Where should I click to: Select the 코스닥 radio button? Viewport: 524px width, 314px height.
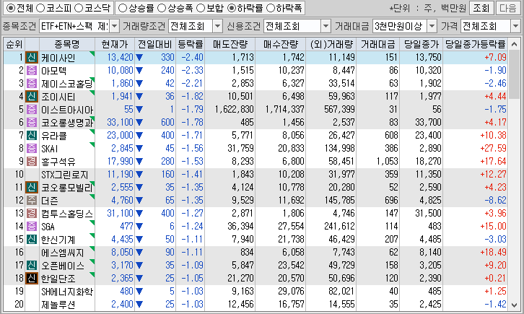79,8
